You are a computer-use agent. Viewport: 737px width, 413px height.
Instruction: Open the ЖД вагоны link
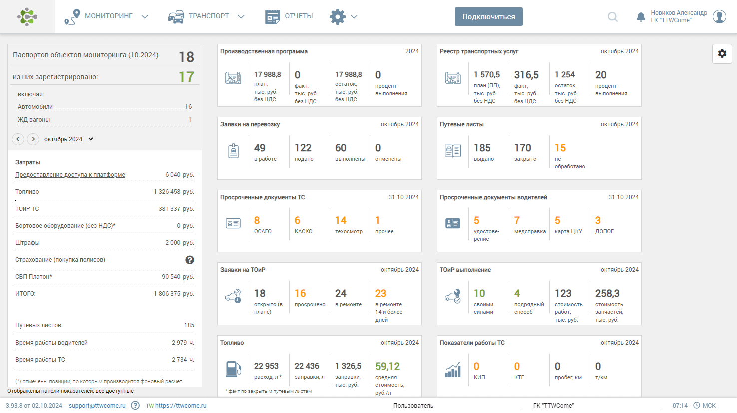(x=34, y=120)
